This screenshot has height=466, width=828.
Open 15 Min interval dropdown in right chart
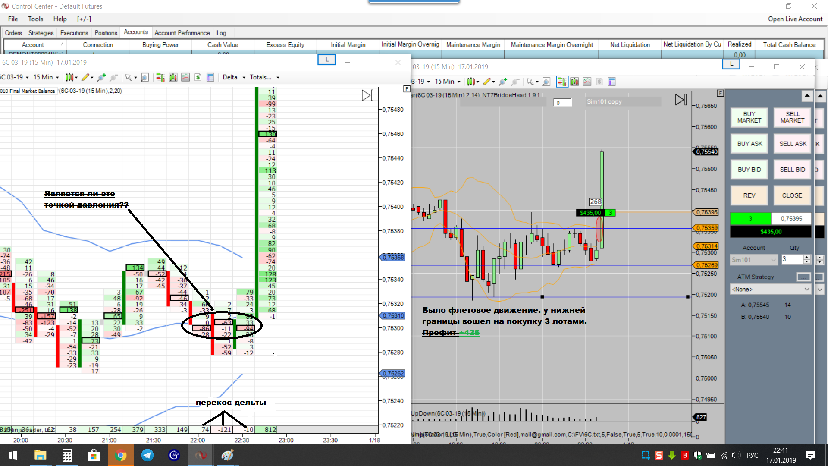coord(448,82)
